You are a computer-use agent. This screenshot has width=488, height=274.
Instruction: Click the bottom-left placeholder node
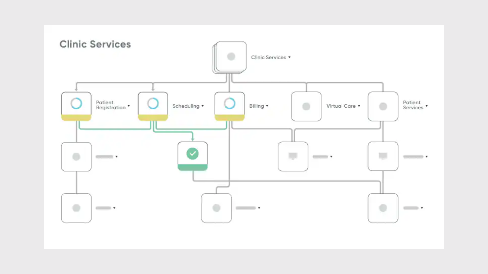[x=76, y=208]
